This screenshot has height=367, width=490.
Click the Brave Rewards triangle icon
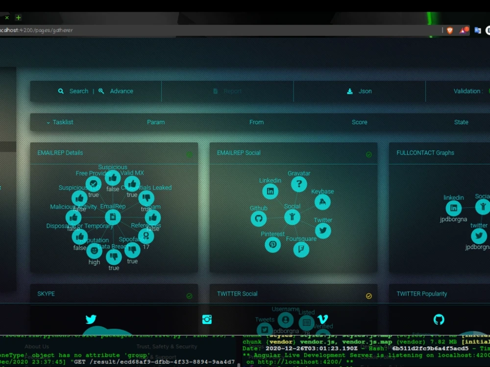click(x=464, y=30)
